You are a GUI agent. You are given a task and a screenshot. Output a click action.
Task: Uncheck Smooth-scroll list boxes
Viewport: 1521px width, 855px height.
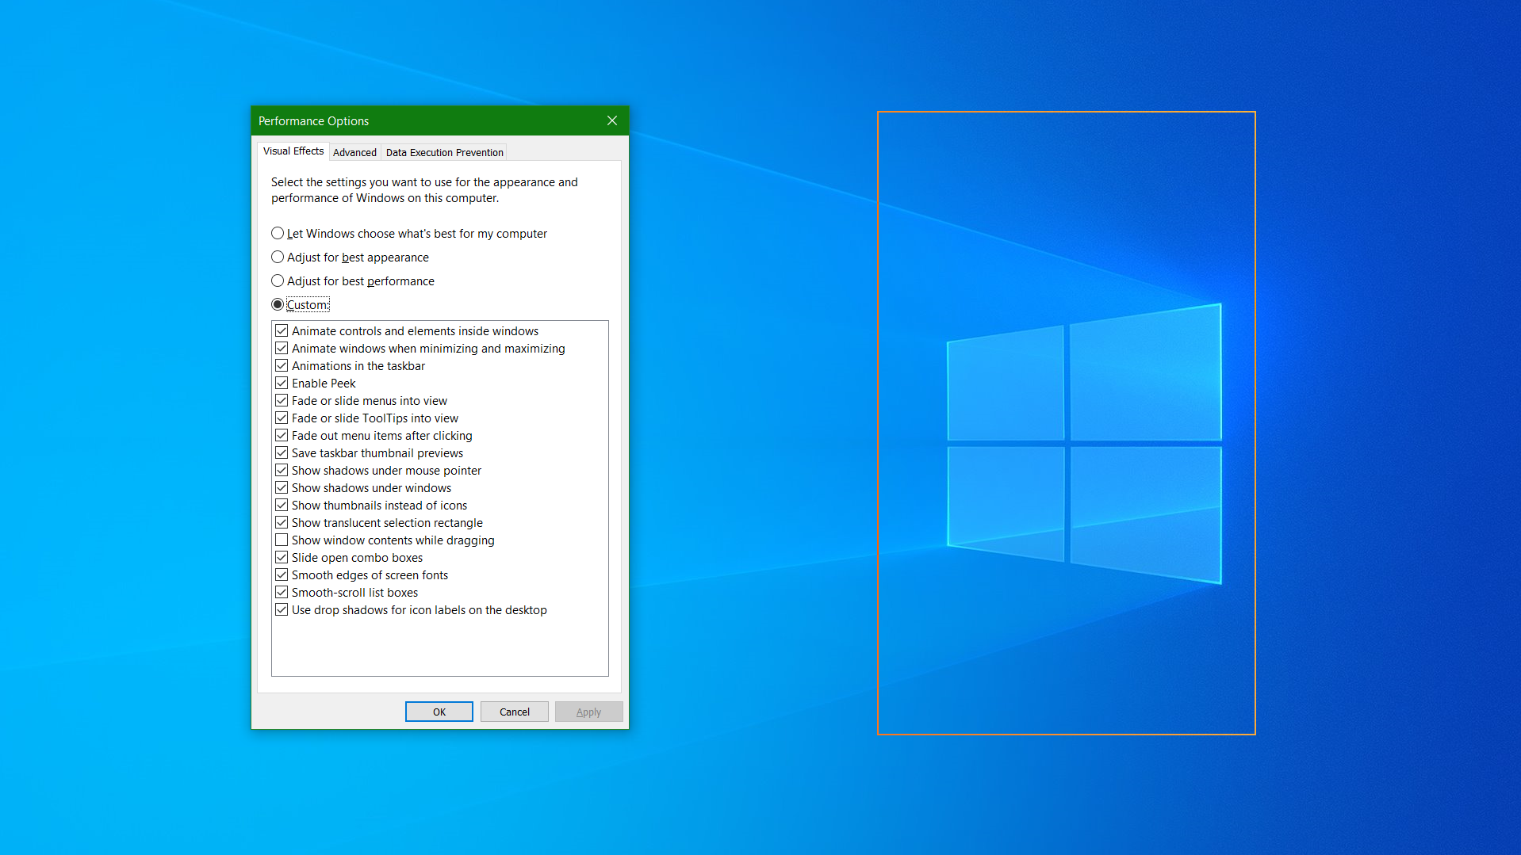(282, 592)
